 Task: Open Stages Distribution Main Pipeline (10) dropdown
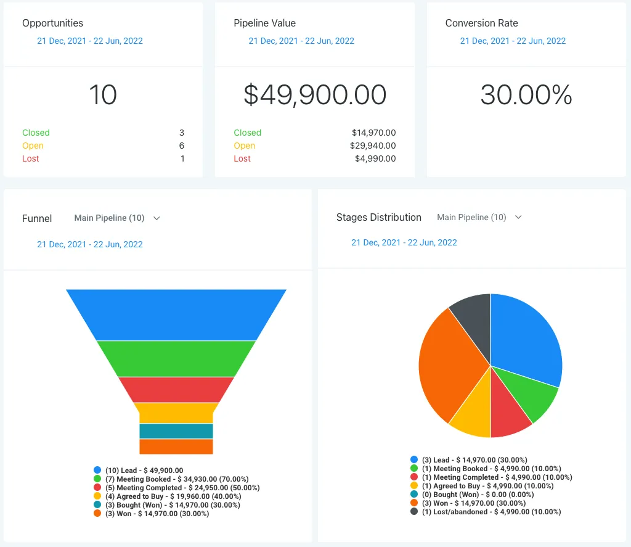coord(479,217)
